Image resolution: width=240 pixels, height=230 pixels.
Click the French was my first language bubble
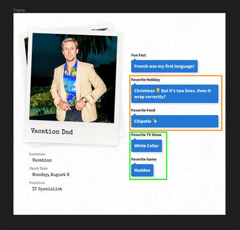(x=165, y=66)
